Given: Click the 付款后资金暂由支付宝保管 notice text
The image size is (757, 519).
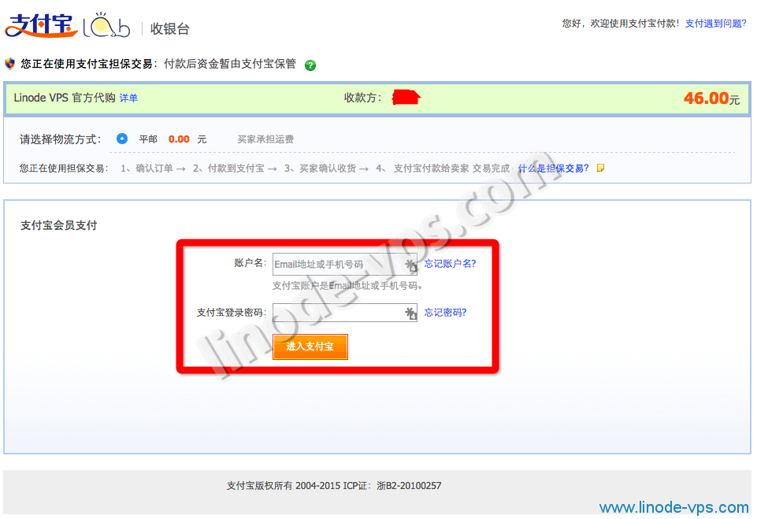Looking at the screenshot, I should pyautogui.click(x=230, y=65).
